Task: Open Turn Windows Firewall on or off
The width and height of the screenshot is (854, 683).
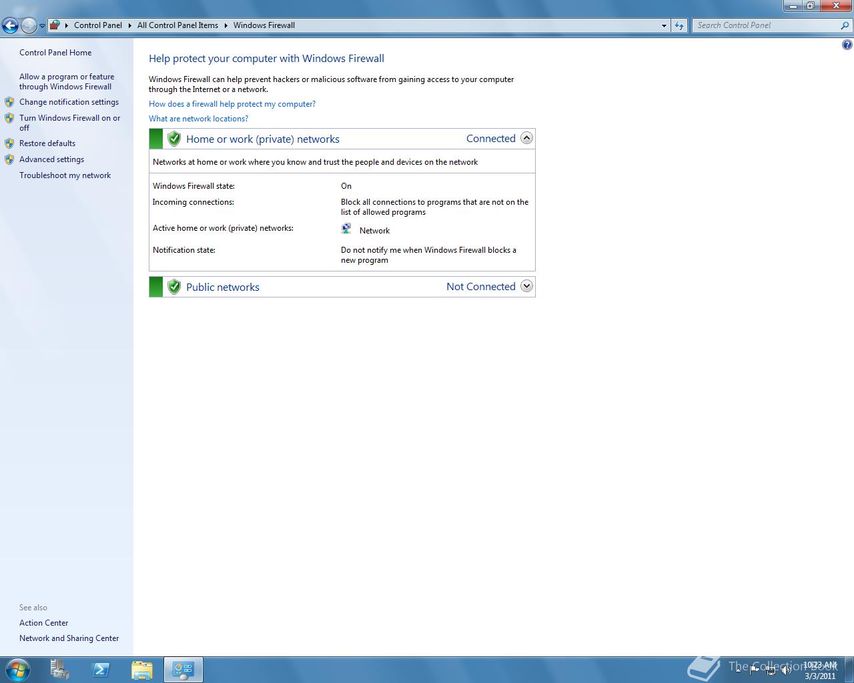Action: pyautogui.click(x=70, y=123)
